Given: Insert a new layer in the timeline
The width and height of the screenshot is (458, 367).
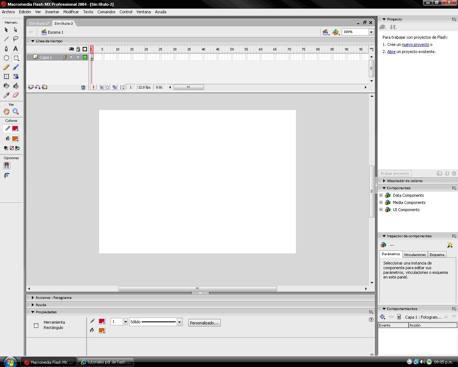Looking at the screenshot, I should [x=30, y=87].
